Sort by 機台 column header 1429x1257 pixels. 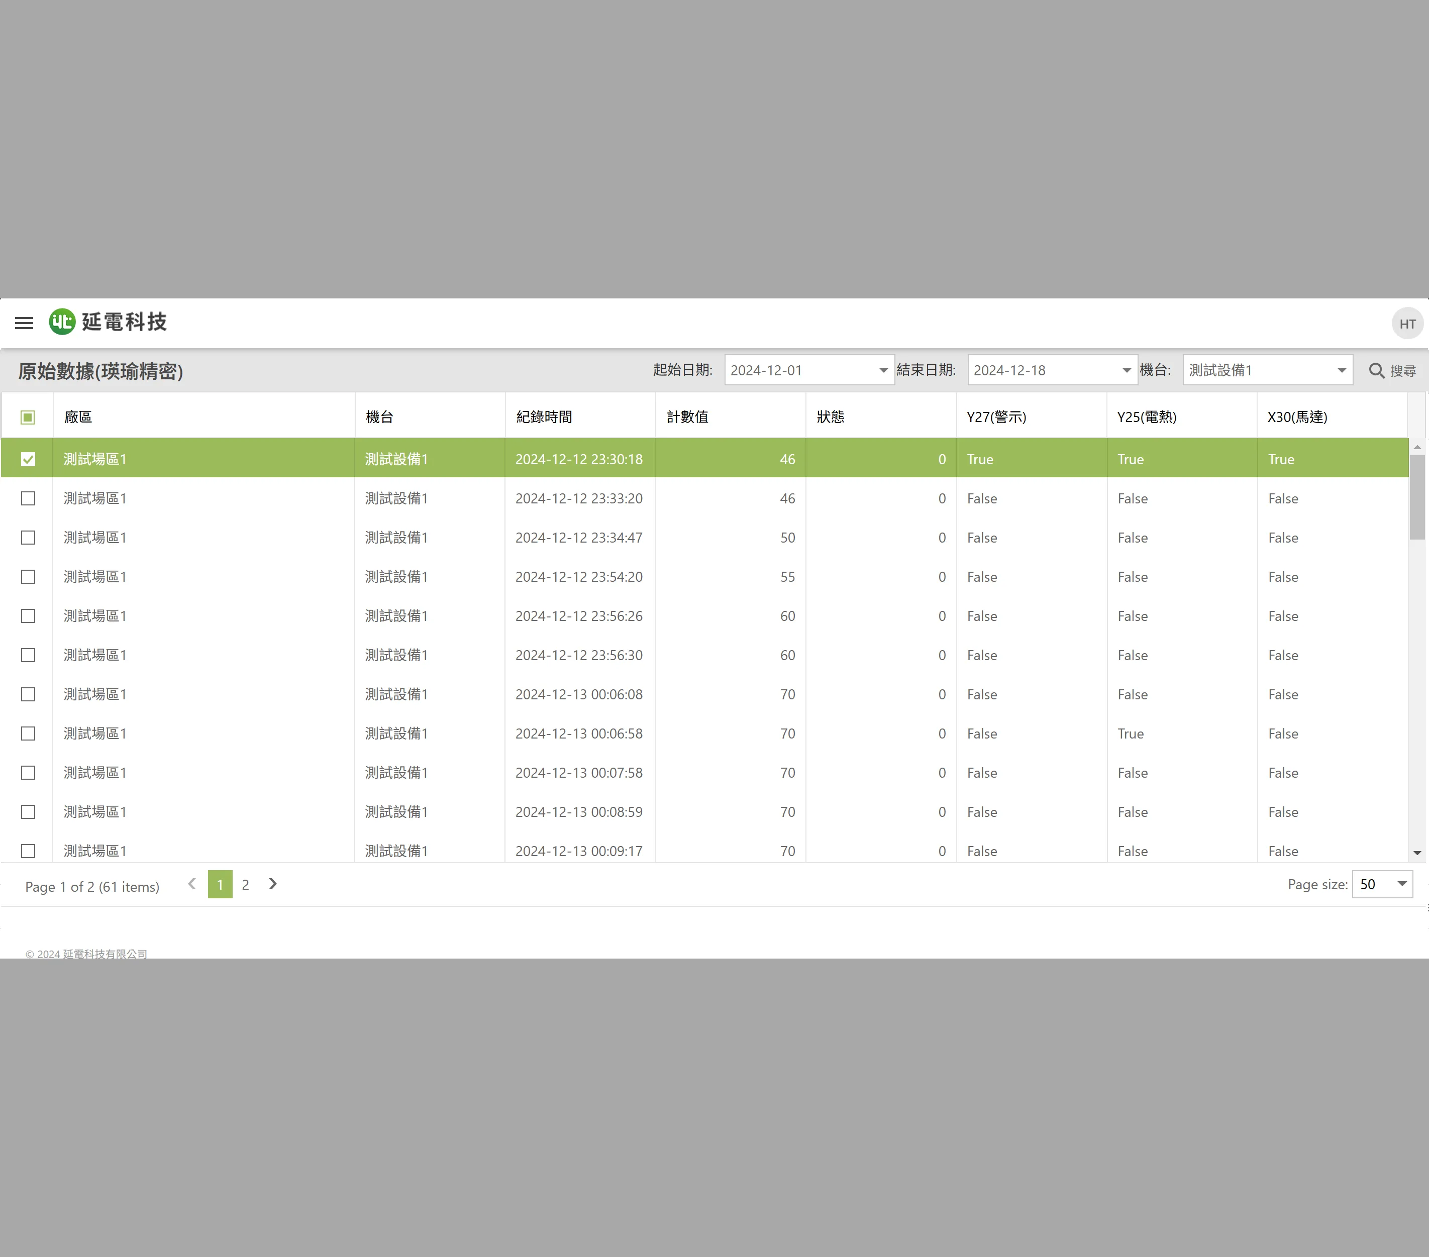(x=430, y=416)
